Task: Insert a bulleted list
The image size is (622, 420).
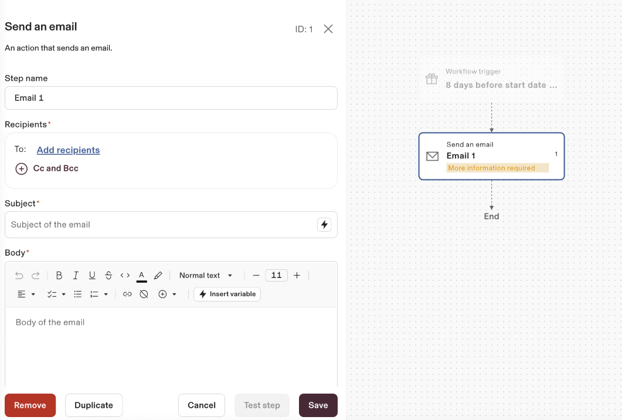Action: 77,294
